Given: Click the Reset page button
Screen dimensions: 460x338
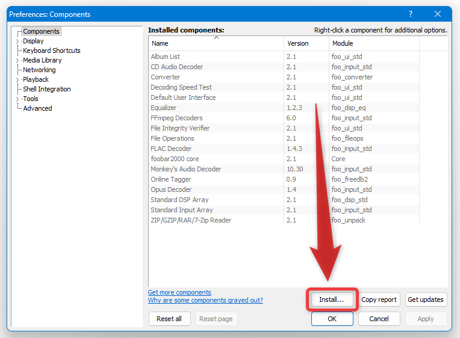Looking at the screenshot, I should point(216,319).
